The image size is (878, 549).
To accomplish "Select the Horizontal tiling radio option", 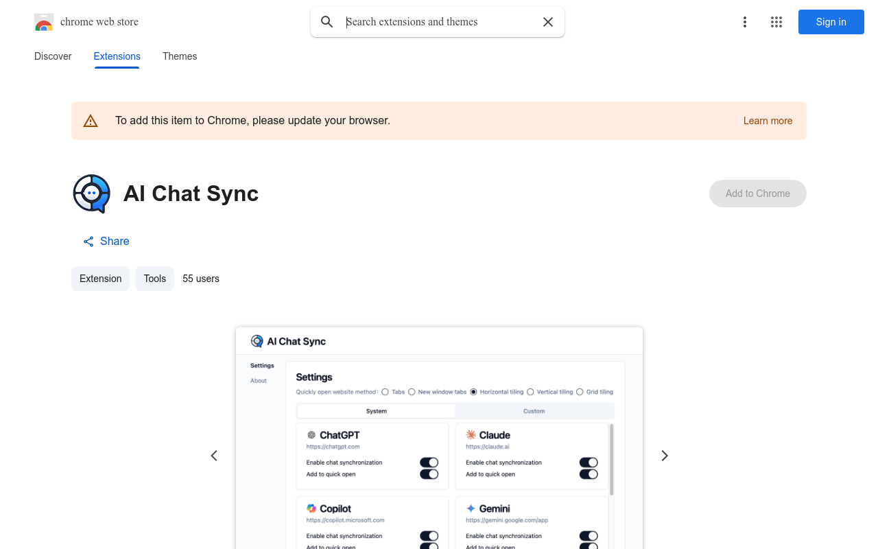I will tap(473, 392).
